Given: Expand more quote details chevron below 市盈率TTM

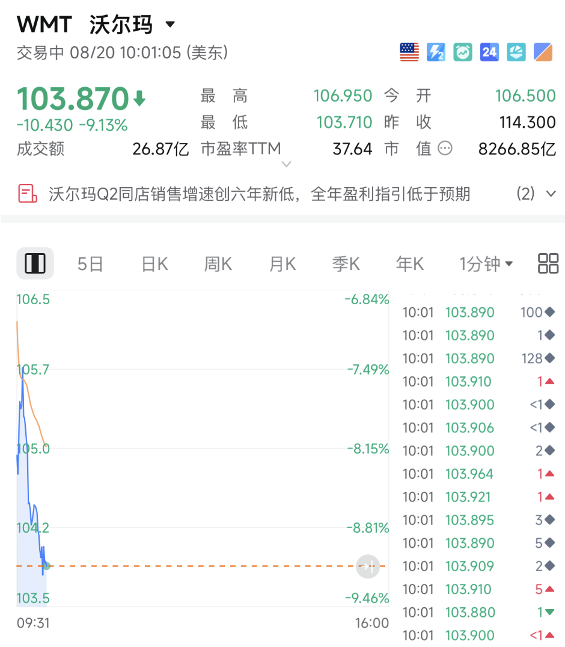Looking at the screenshot, I should [x=286, y=164].
